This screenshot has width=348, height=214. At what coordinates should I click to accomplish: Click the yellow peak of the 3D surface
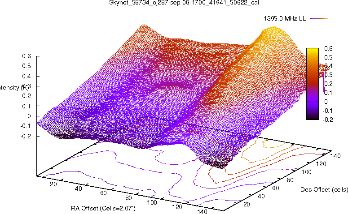tap(274, 30)
